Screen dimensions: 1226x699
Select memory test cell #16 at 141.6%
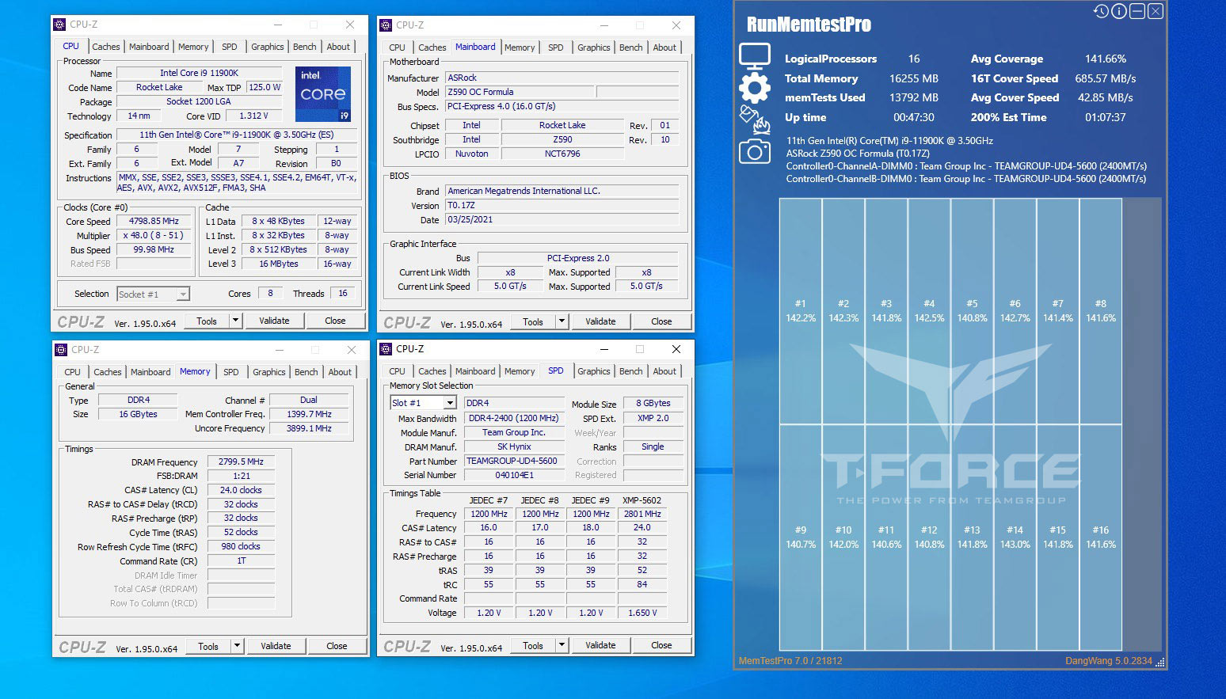click(1101, 537)
